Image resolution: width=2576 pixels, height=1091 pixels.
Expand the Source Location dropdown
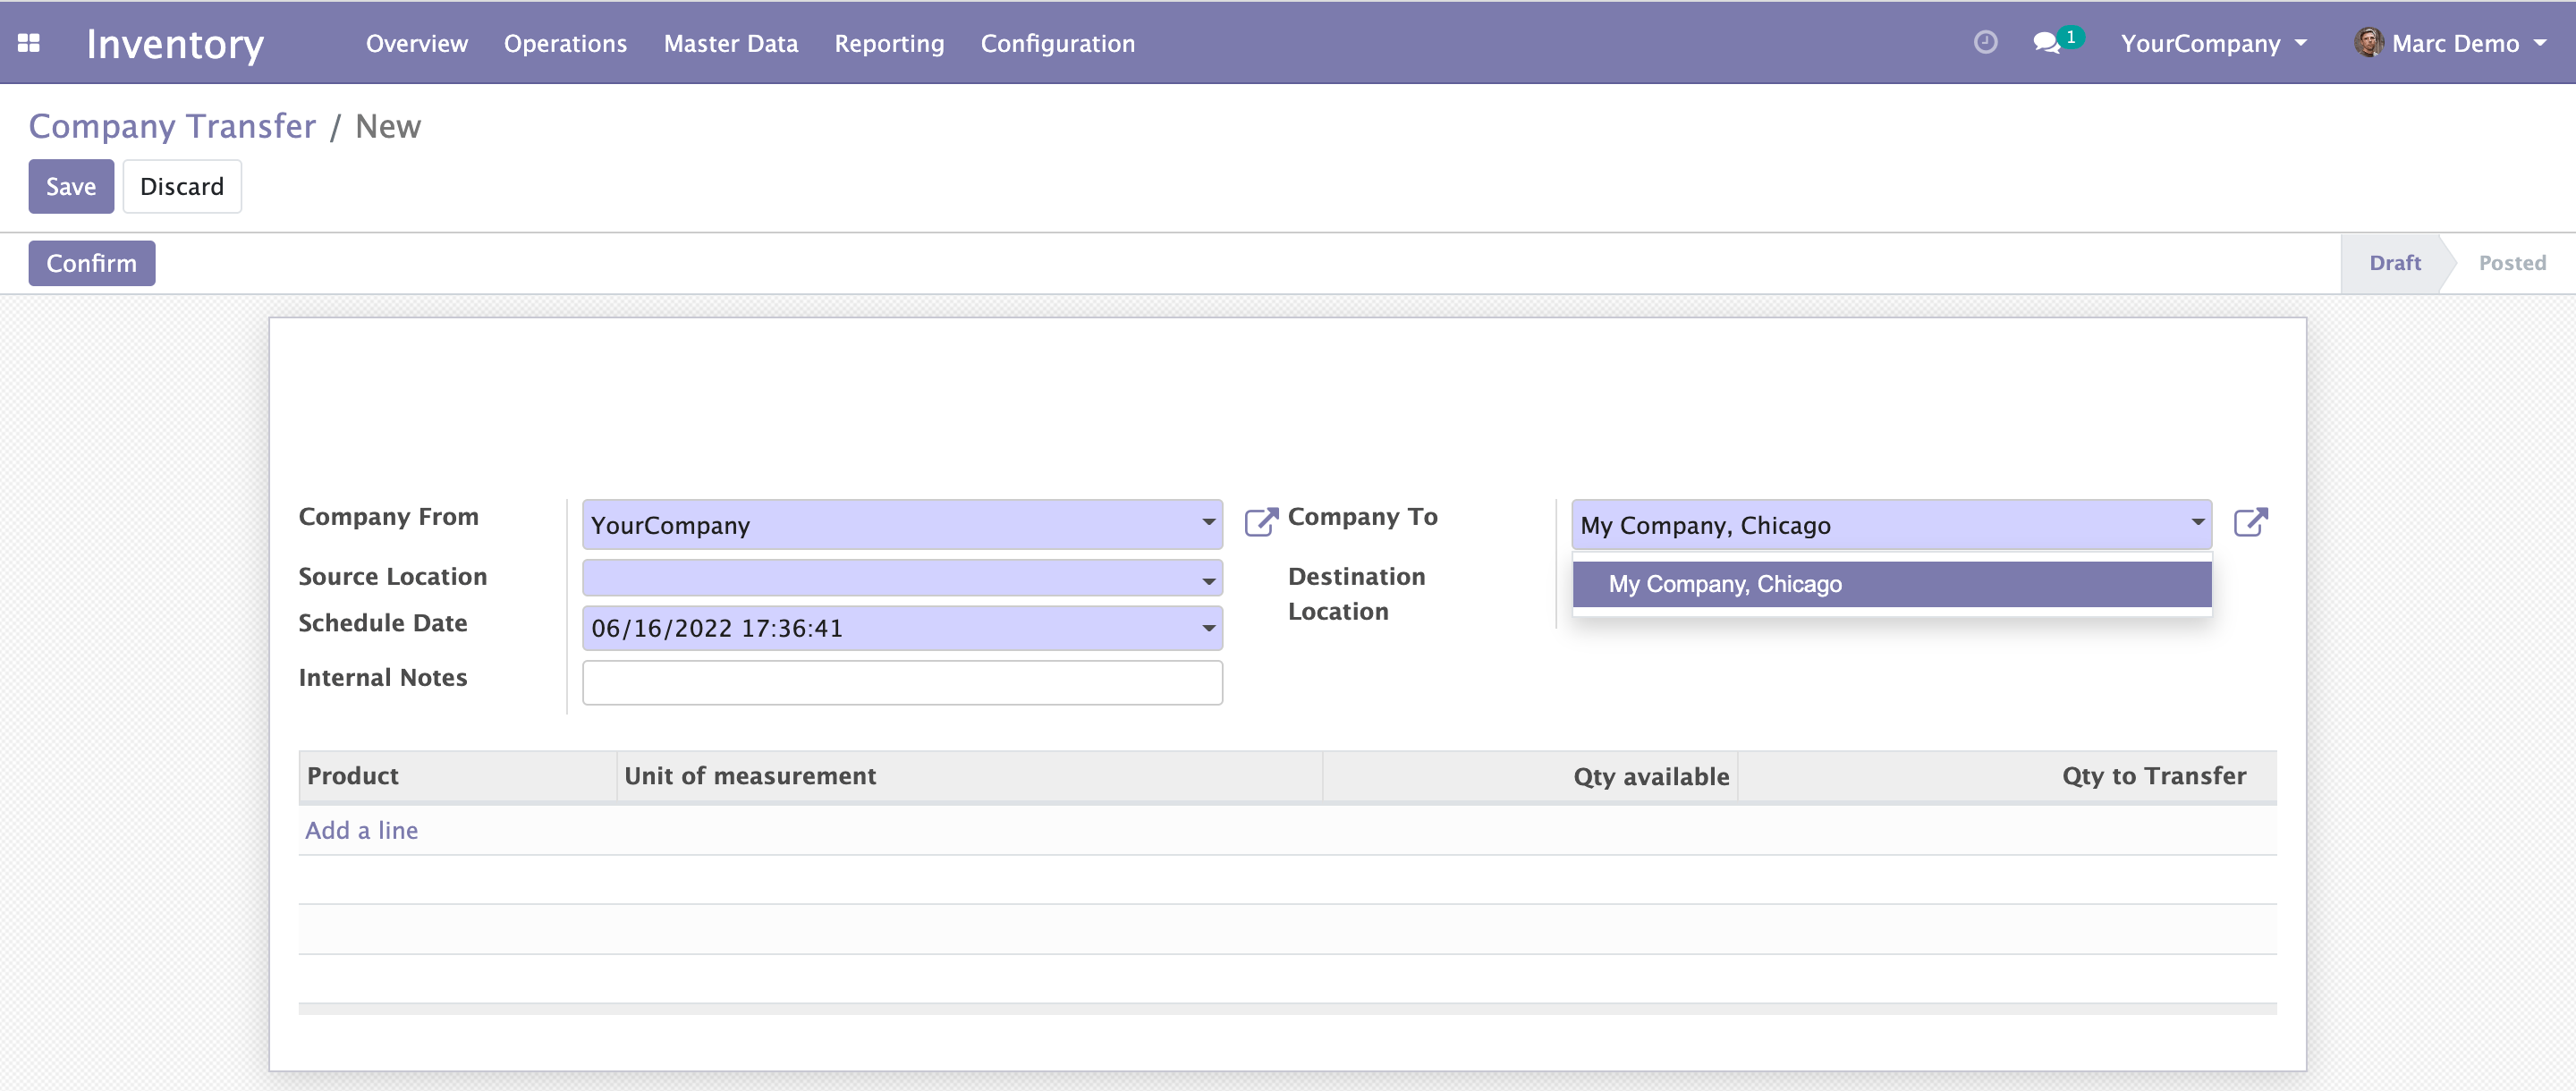pyautogui.click(x=1208, y=581)
